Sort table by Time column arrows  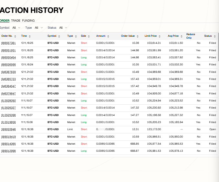coord(30,36)
